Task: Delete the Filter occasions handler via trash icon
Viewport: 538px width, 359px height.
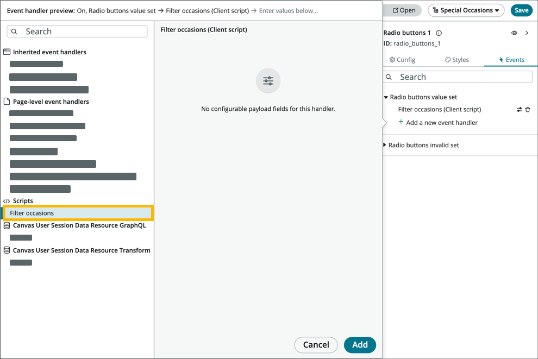Action: click(528, 109)
